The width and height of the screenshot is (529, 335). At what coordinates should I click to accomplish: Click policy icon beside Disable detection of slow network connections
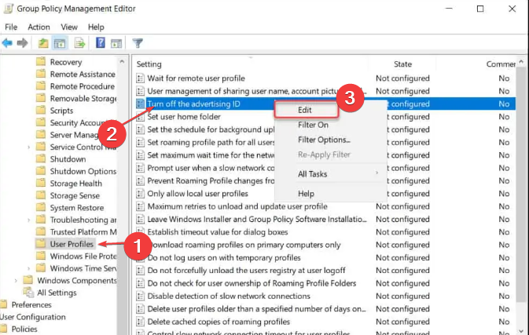pyautogui.click(x=140, y=296)
